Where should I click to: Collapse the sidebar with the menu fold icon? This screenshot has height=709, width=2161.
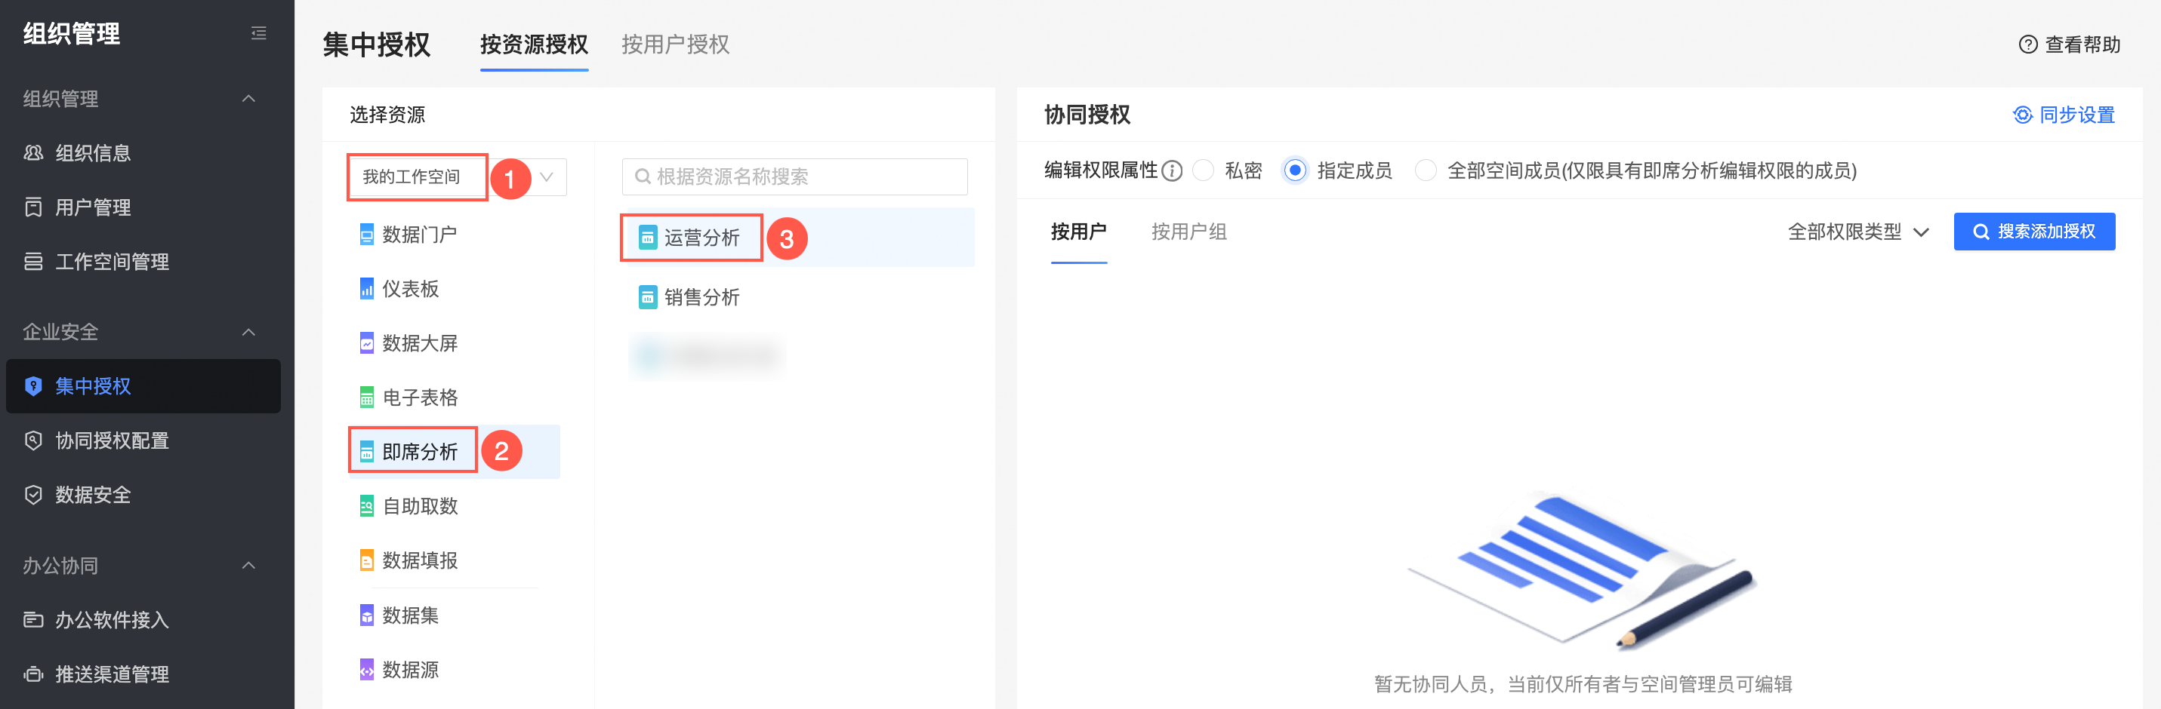click(258, 33)
